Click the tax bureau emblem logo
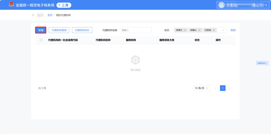Image resolution: width=271 pixels, height=134 pixels. [x=11, y=5]
